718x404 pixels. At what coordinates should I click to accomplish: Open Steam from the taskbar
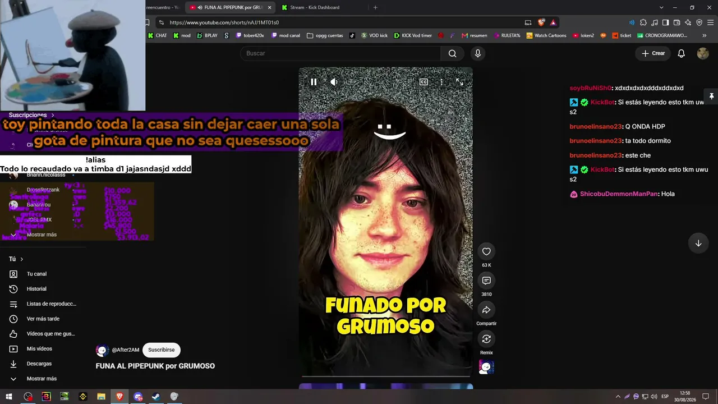tap(156, 397)
